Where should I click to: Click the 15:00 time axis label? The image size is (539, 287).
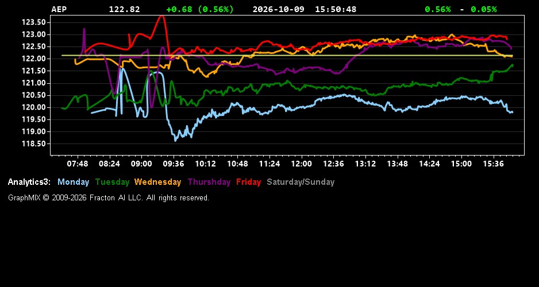[x=461, y=164]
